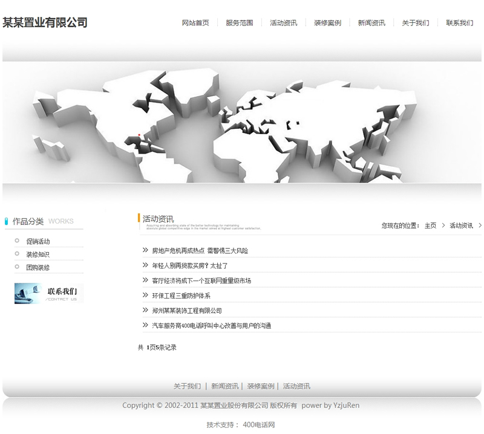484x434 pixels.
Task: Open the 装修案例 navigation menu item
Action: (x=327, y=23)
